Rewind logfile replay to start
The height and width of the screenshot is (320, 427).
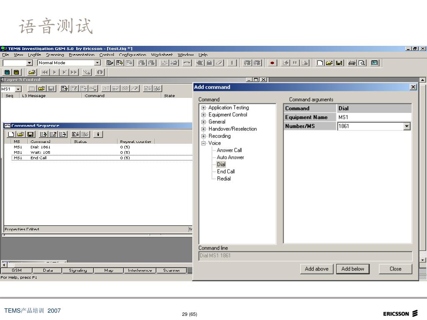point(45,72)
